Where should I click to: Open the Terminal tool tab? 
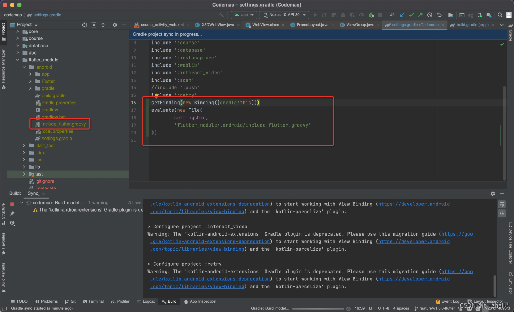click(x=93, y=301)
